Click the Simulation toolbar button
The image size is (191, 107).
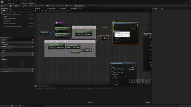[x=69, y=6]
